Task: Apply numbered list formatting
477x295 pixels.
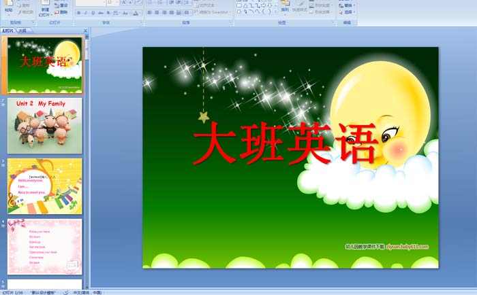Action: [x=161, y=3]
